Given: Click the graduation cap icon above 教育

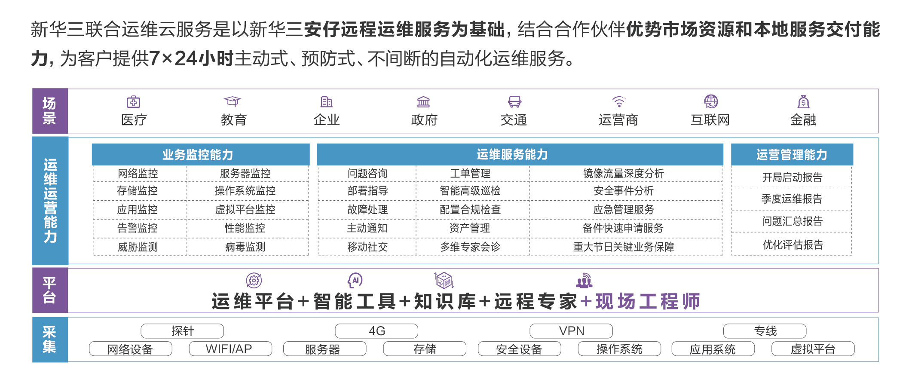Looking at the screenshot, I should [x=233, y=101].
